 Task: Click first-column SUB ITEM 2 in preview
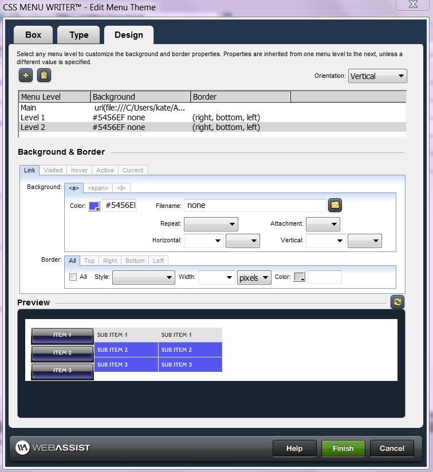click(x=126, y=350)
